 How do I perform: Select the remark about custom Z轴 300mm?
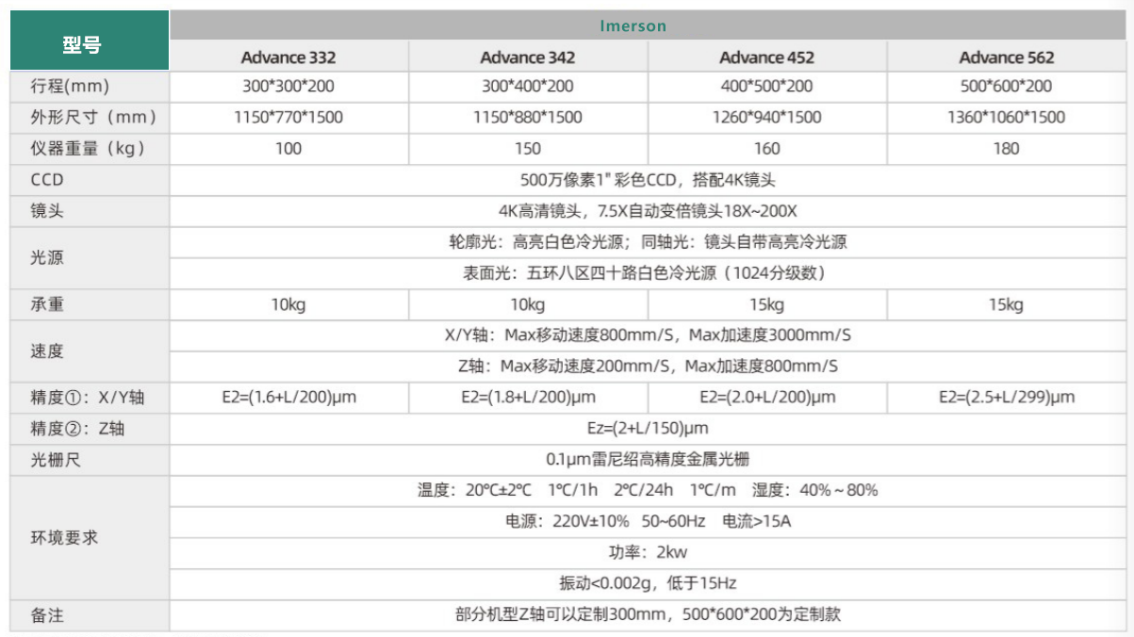(x=648, y=615)
